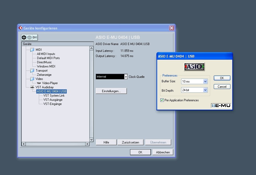256x175 pixels.
Task: Click the 11.859 ms input latency value
Action: coord(127,51)
